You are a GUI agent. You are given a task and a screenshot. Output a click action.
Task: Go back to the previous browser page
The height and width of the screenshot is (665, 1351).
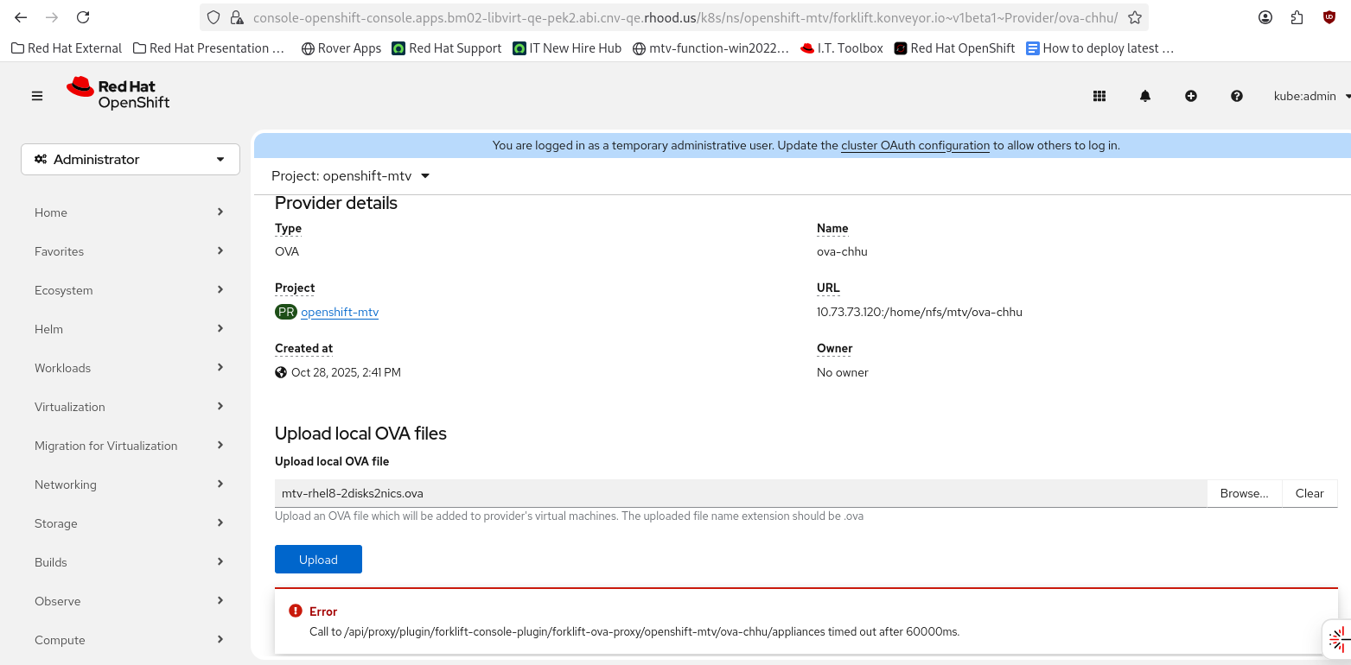[21, 17]
